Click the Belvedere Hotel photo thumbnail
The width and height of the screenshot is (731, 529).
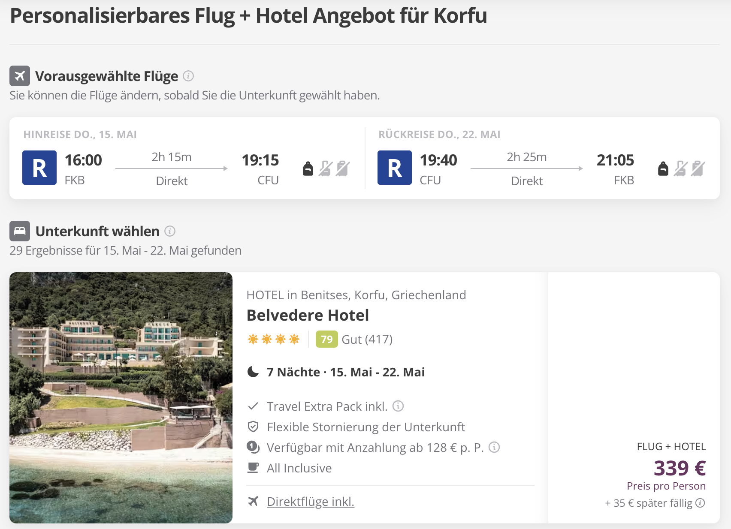pyautogui.click(x=121, y=397)
